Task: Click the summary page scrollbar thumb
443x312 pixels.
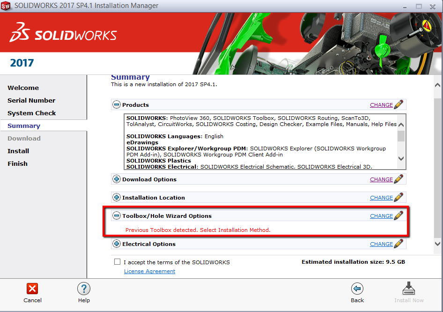Action: click(x=437, y=168)
